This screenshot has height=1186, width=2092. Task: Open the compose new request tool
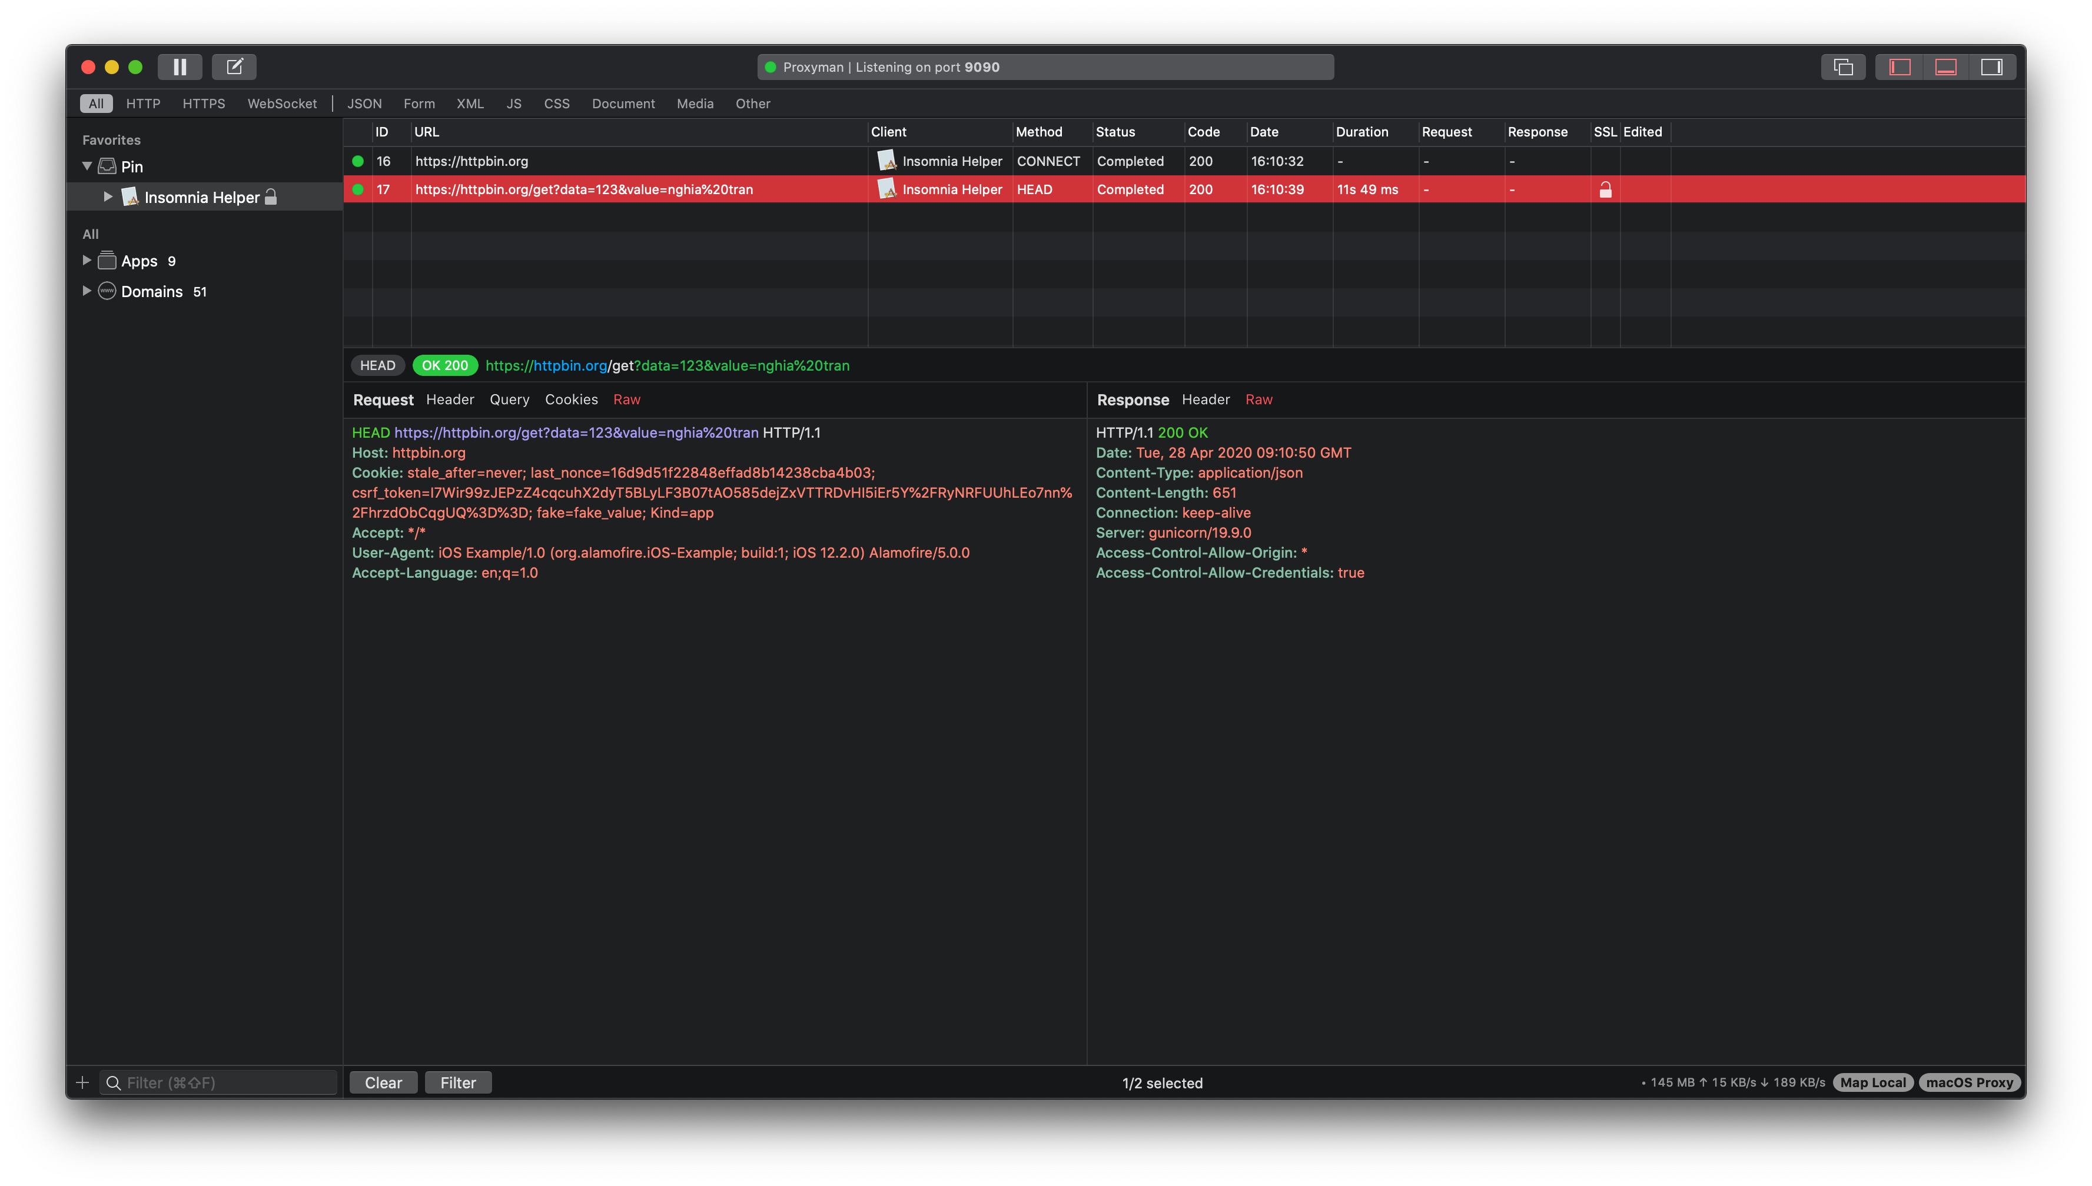pos(234,66)
